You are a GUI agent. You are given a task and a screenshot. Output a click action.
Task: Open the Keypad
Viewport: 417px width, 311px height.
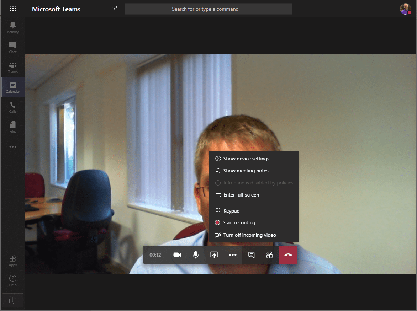coord(254,211)
